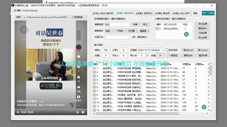Sort table by the 点赞数 column header

(186, 64)
